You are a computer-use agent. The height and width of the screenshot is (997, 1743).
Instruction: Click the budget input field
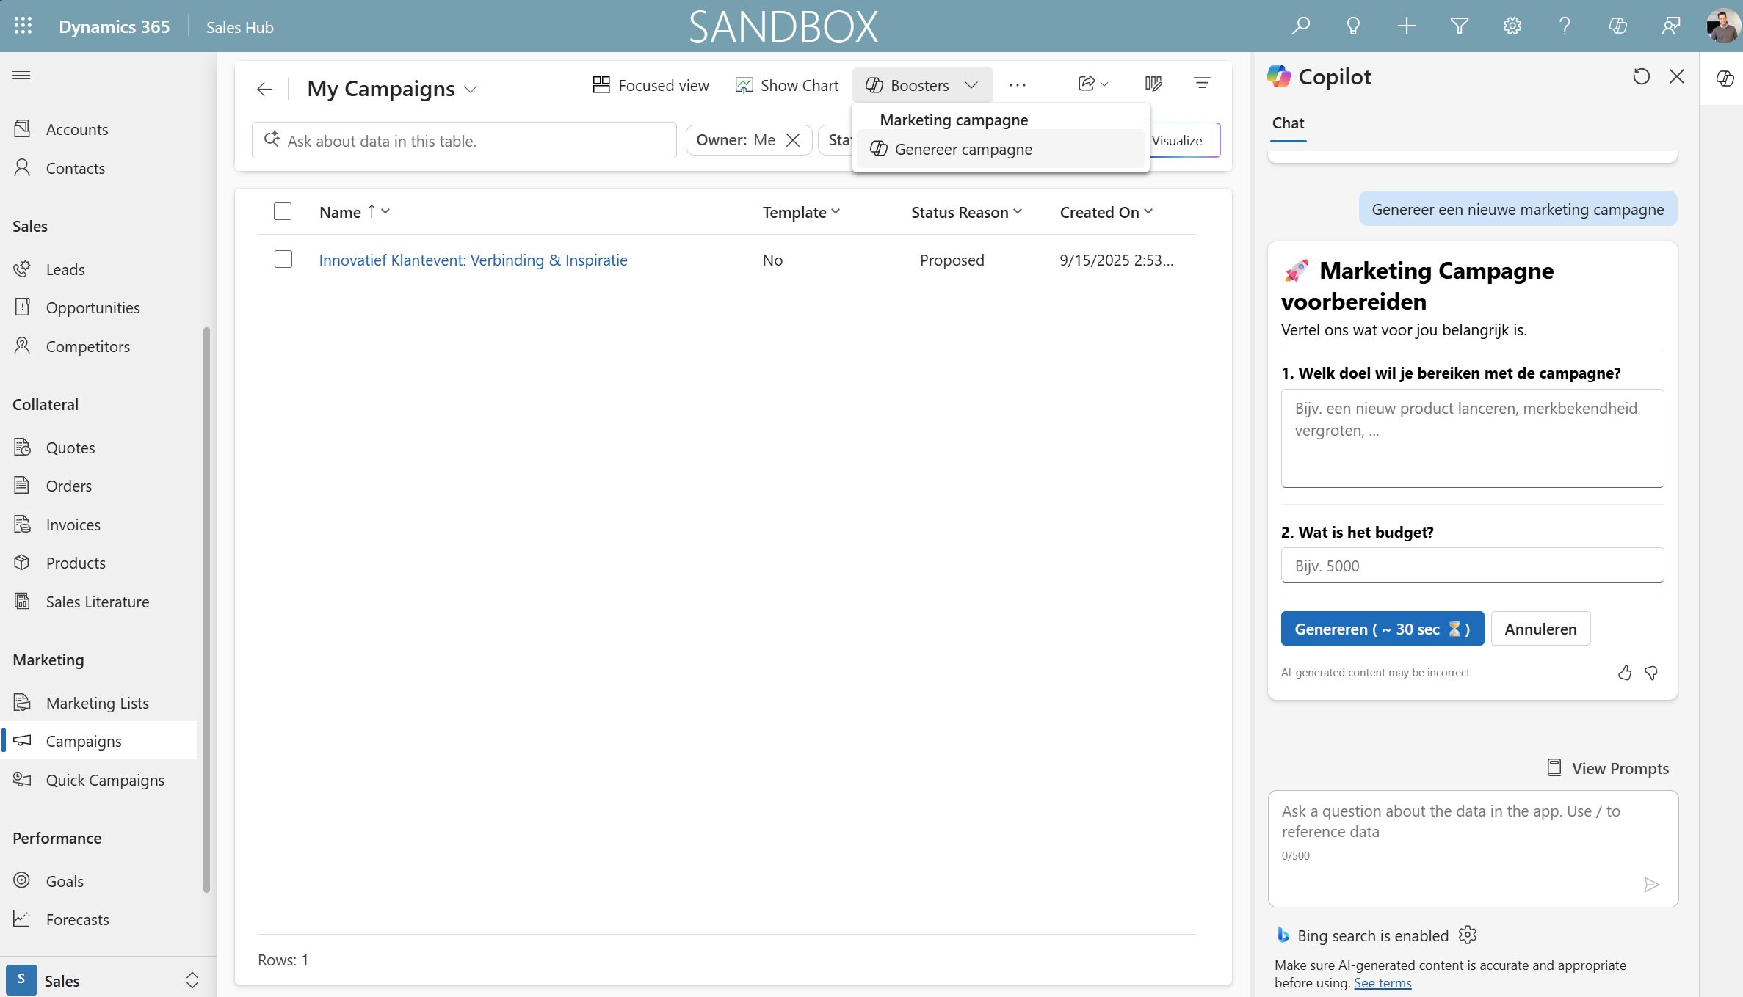point(1471,566)
